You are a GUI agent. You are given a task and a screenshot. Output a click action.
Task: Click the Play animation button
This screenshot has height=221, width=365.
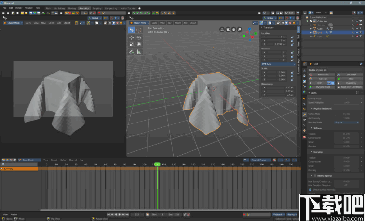coord(120,214)
